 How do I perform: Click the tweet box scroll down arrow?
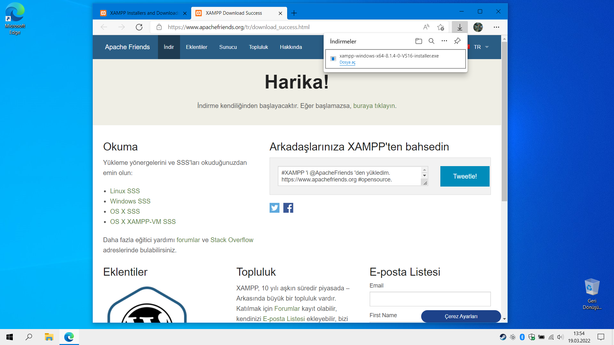(x=424, y=175)
